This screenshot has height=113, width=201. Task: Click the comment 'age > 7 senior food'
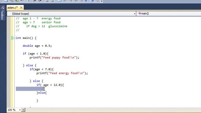point(38,22)
